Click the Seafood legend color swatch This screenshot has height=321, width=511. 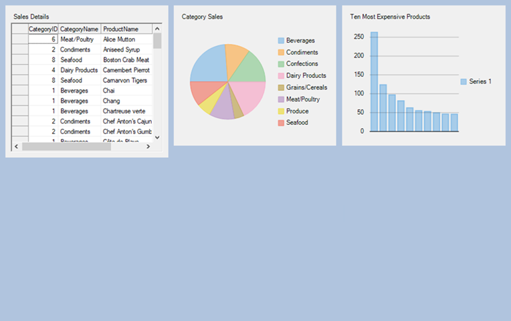tap(281, 123)
